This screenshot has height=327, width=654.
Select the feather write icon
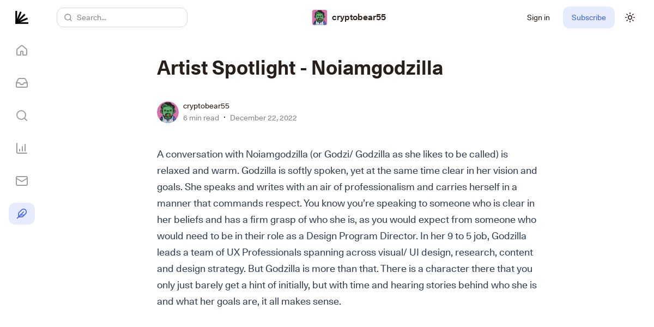tap(22, 214)
